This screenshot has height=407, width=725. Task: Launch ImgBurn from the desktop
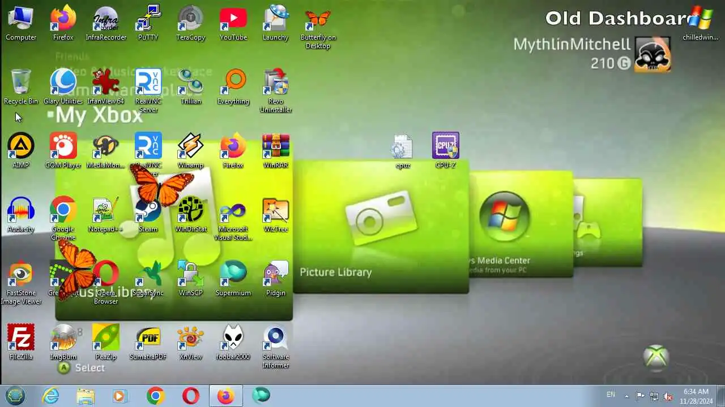click(63, 343)
